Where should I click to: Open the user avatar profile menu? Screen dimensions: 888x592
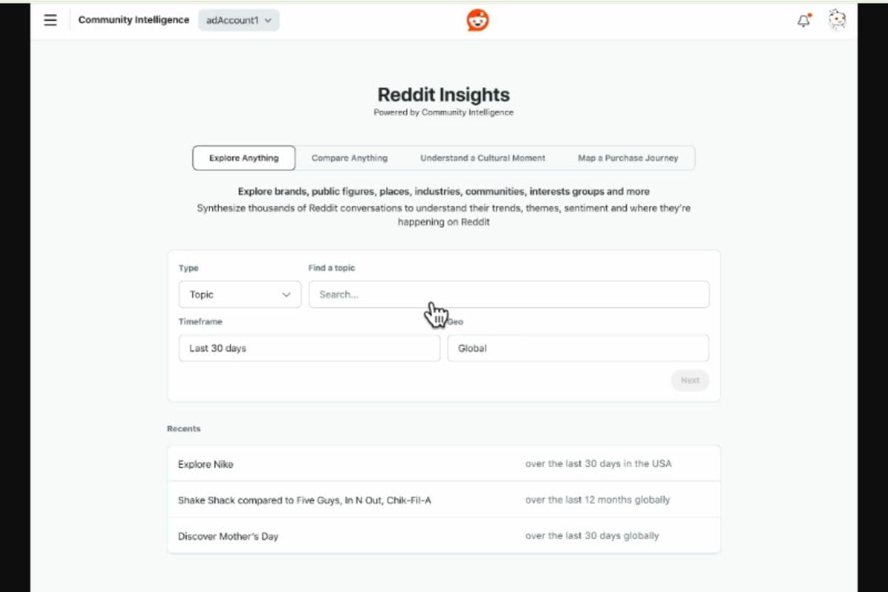click(x=837, y=20)
